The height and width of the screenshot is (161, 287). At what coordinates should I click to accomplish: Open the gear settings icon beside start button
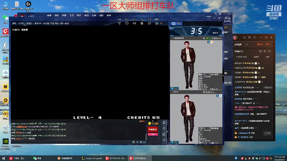(164, 128)
